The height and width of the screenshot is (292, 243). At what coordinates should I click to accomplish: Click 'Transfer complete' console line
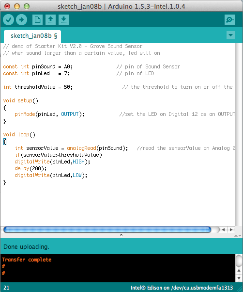27,260
